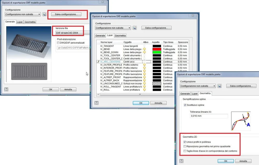
Task: Select Generale tab in the first dialog
Action: tap(10, 22)
